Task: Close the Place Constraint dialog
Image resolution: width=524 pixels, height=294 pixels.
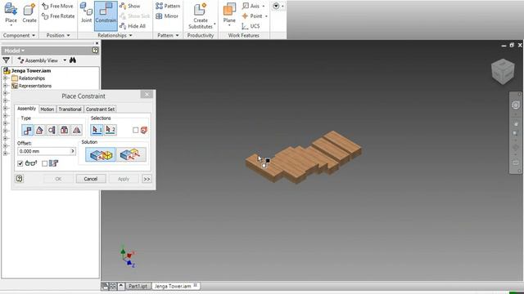Action: tap(147, 95)
